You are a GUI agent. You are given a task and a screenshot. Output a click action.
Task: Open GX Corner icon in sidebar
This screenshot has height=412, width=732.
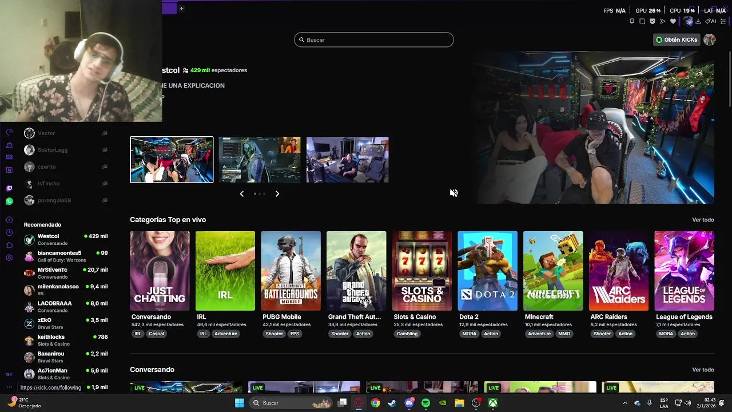9,375
